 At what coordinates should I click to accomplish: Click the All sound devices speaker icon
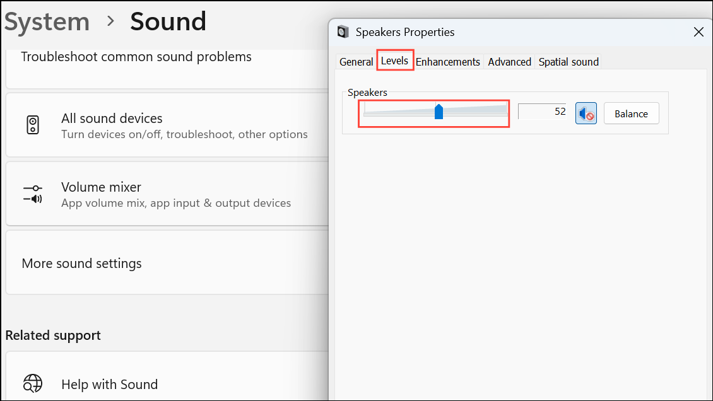[33, 125]
